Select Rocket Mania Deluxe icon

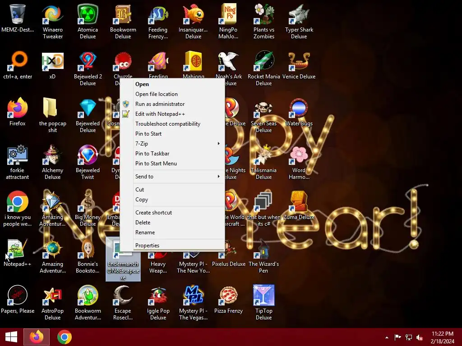(x=263, y=61)
